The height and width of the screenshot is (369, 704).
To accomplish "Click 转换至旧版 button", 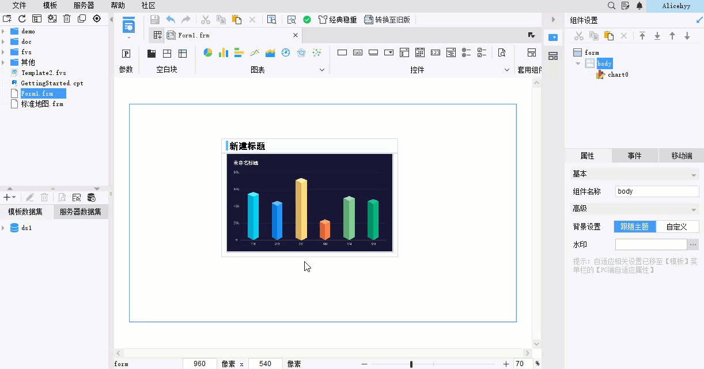I will (x=387, y=20).
